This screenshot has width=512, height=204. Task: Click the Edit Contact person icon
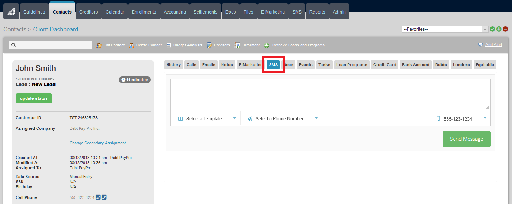(x=99, y=45)
